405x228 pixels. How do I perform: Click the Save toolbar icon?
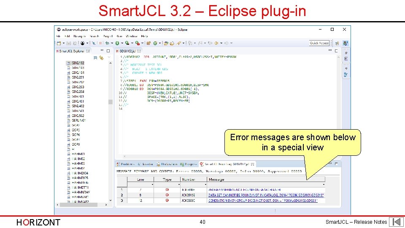(69, 43)
